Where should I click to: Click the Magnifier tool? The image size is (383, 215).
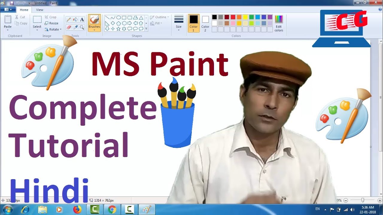pyautogui.click(x=82, y=27)
